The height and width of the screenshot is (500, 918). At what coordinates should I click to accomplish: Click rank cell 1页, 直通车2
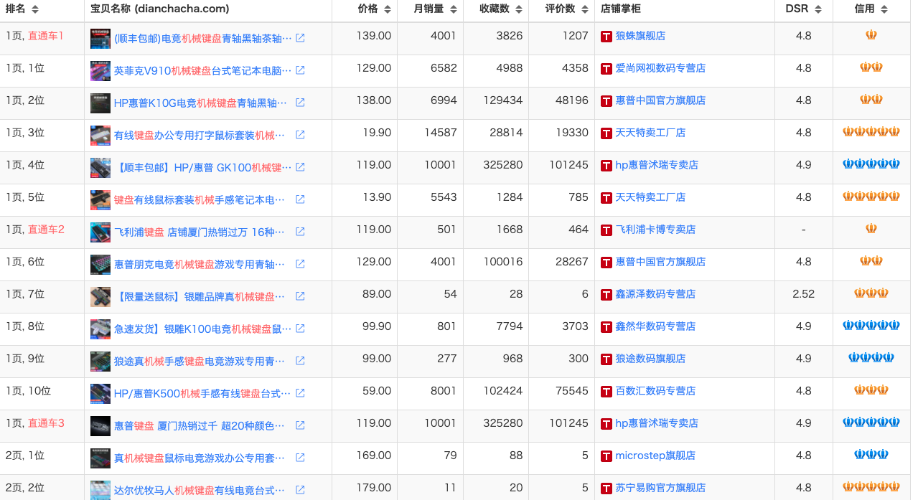click(34, 230)
